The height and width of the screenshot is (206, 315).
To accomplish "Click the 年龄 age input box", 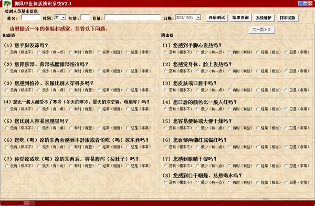I will click(x=85, y=18).
